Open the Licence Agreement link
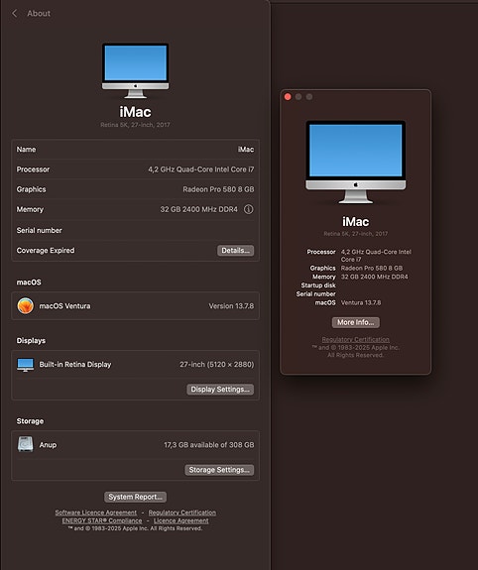 tap(181, 520)
